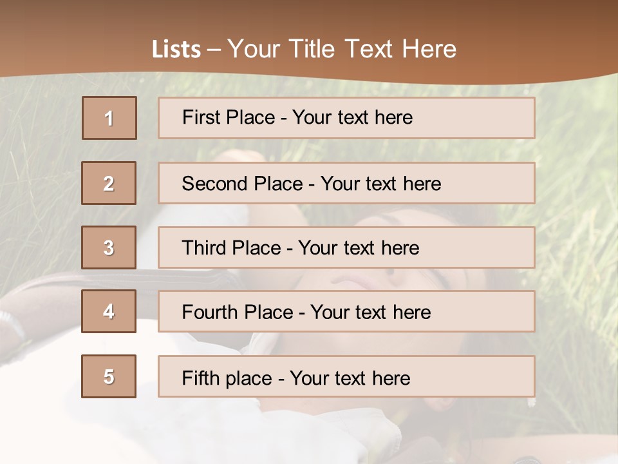The height and width of the screenshot is (464, 618).
Task: Click the Fourth Place text box
Action: click(346, 311)
